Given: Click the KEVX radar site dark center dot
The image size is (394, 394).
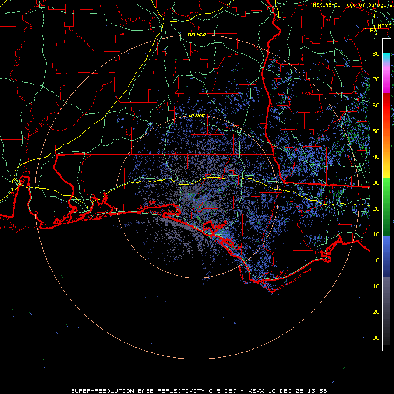Looking at the screenshot, I should 197,197.
